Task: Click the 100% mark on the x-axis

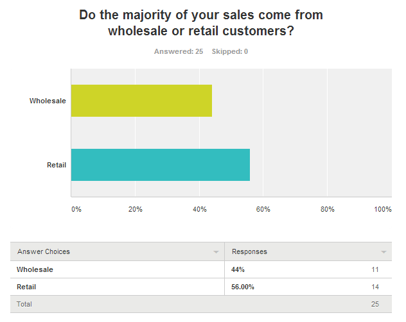Action: tap(383, 209)
